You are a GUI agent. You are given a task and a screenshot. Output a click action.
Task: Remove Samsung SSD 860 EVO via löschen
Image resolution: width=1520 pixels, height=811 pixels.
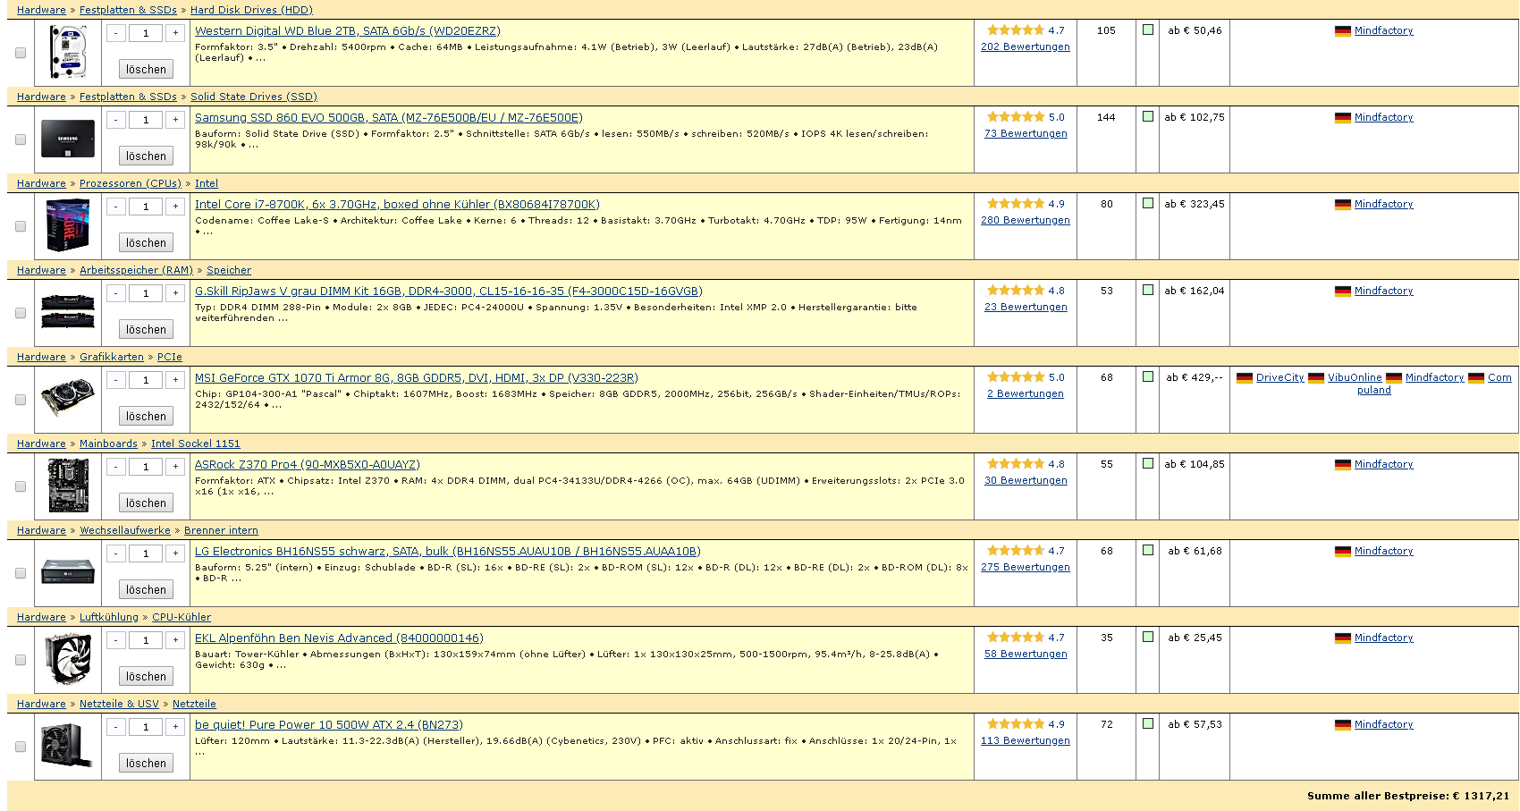pos(146,156)
